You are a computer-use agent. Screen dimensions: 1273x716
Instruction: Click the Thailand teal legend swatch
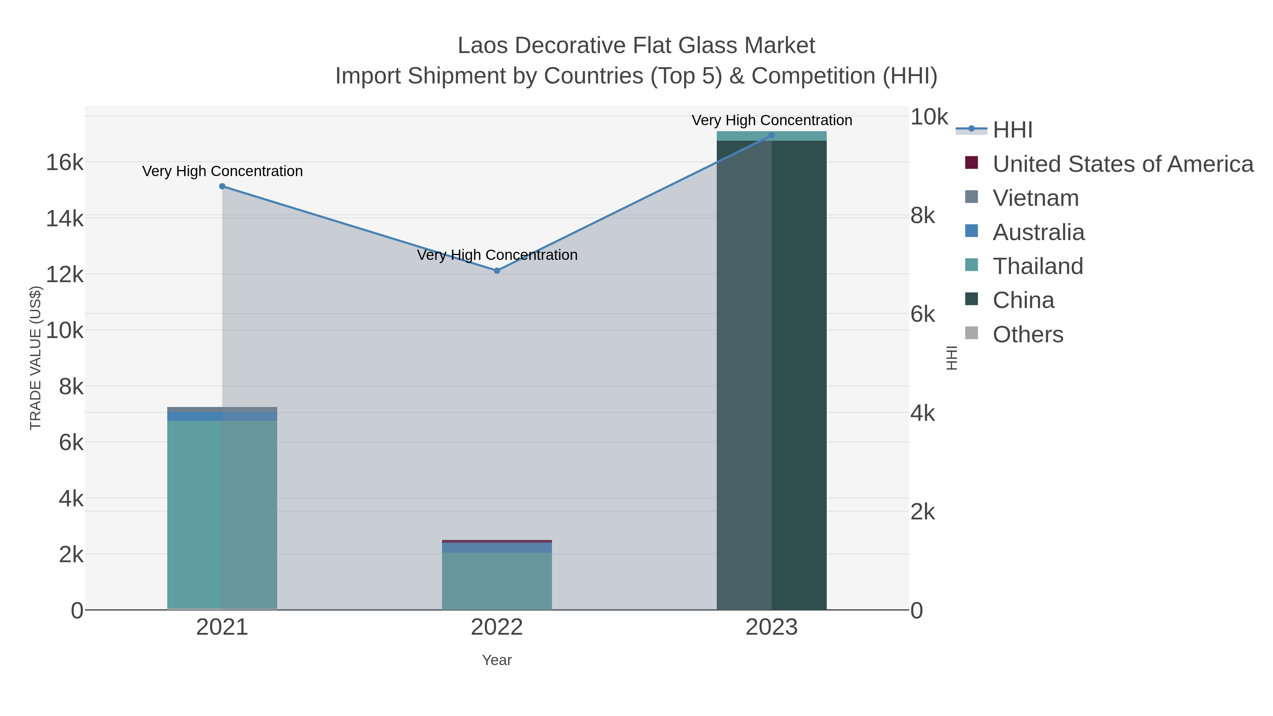point(972,265)
